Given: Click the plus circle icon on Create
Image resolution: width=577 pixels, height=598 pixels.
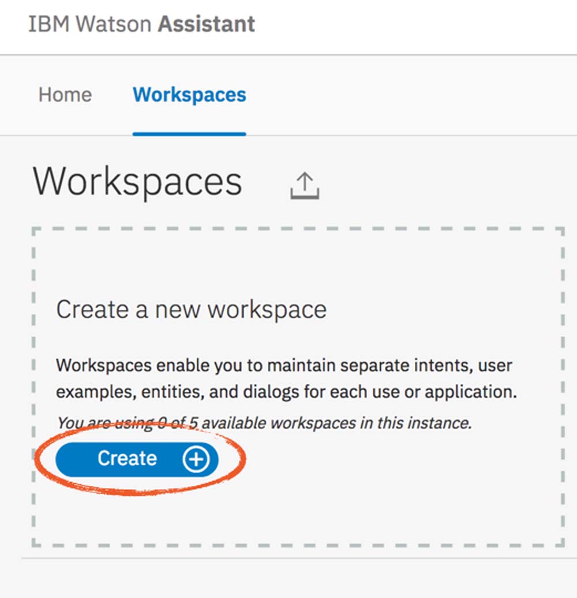Looking at the screenshot, I should coord(196,459).
